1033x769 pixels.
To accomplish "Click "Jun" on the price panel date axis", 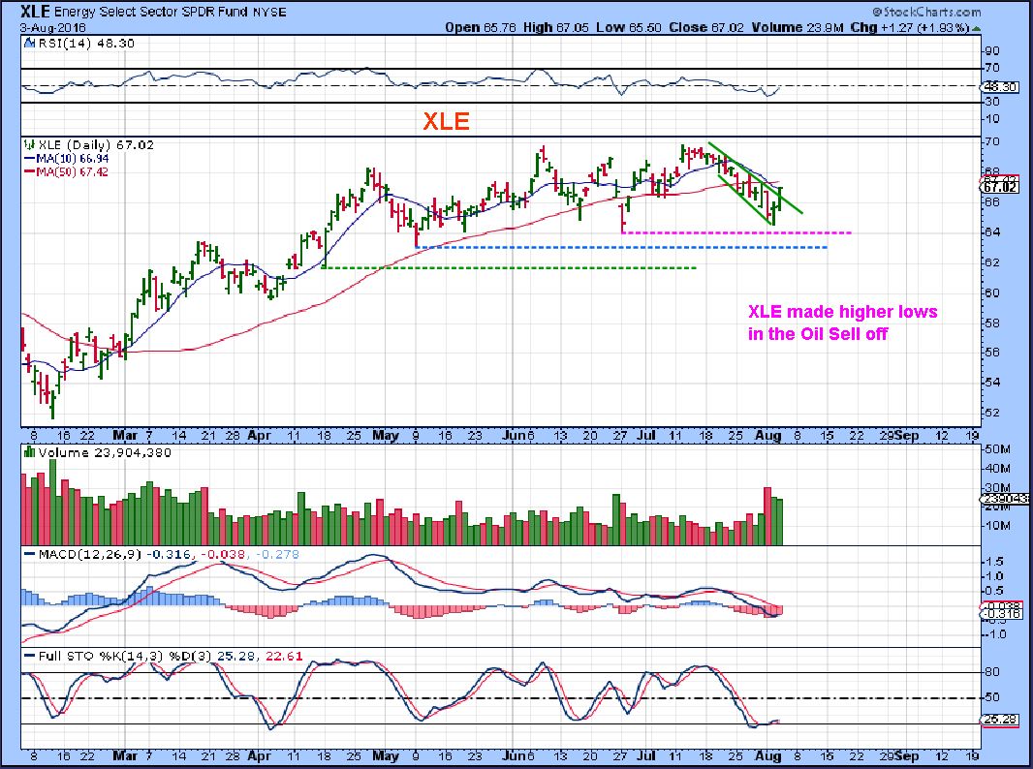I will 514,436.
